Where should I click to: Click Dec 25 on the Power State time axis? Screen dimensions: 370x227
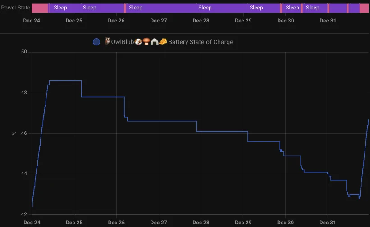click(x=74, y=21)
